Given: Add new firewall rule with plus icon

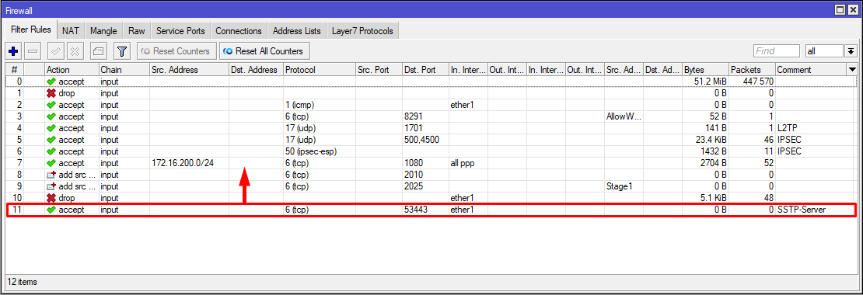Looking at the screenshot, I should pyautogui.click(x=14, y=51).
